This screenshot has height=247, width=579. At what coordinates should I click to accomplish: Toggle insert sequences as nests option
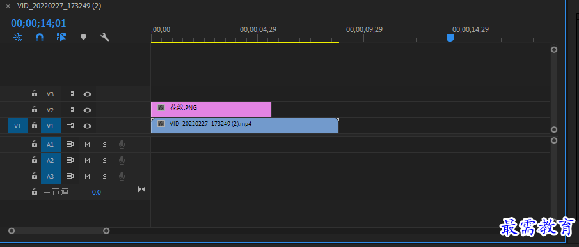pos(18,37)
